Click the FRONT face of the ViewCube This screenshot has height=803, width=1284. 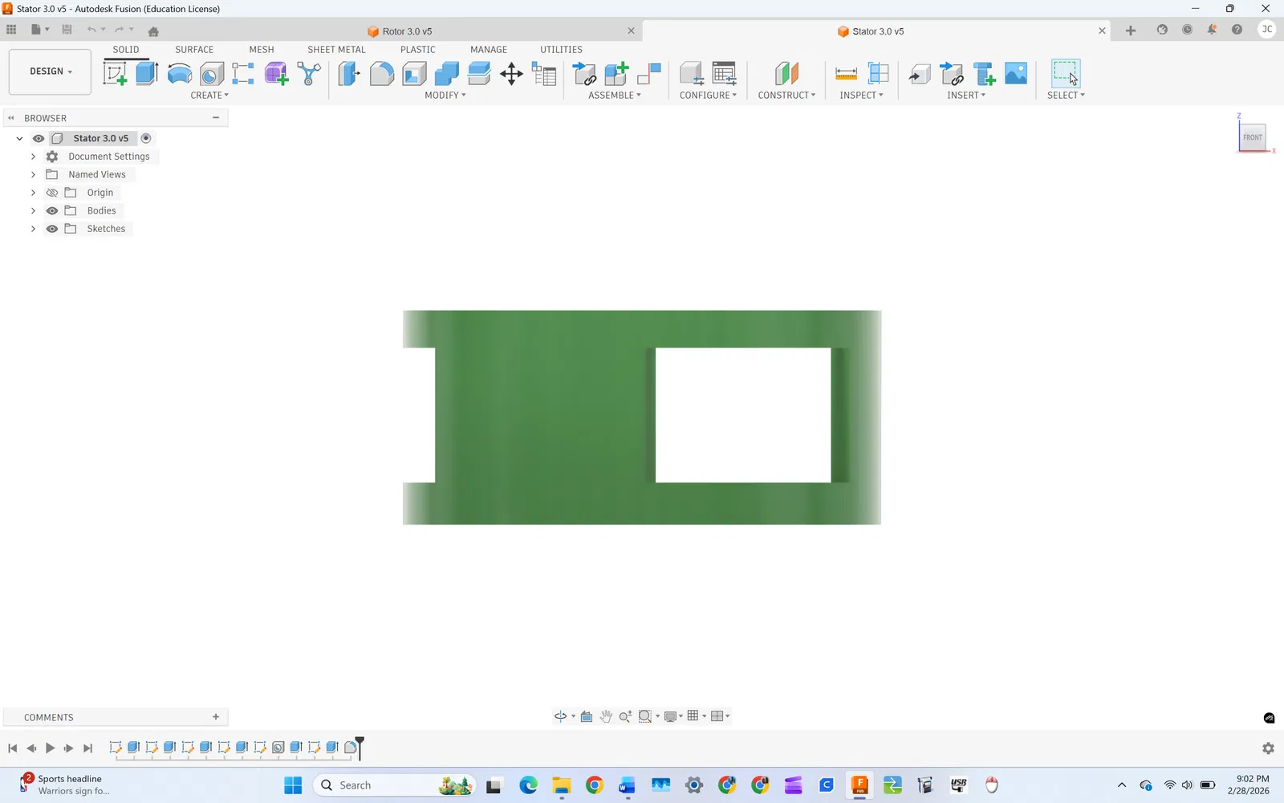[x=1252, y=137]
